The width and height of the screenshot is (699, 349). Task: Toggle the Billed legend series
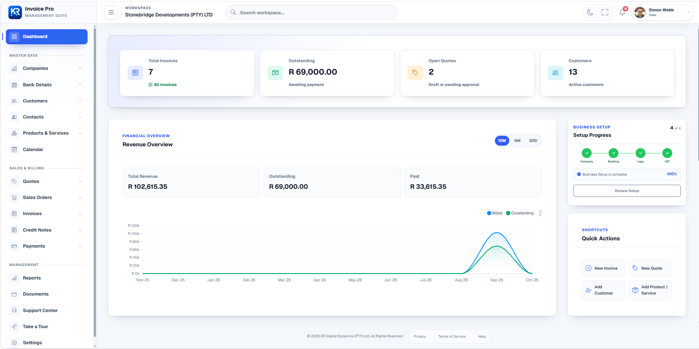tap(495, 213)
